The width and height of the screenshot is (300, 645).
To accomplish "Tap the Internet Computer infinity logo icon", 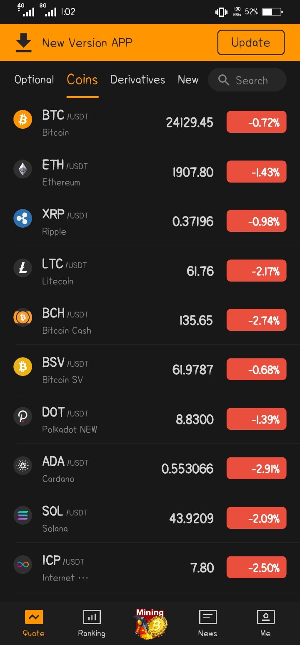I will tap(23, 565).
